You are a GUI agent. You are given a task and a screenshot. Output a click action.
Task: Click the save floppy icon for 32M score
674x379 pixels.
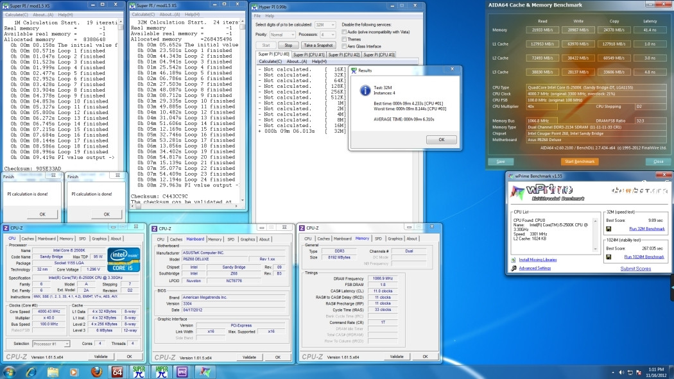coord(609,229)
